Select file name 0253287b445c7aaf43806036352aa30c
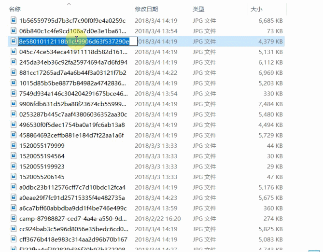The height and width of the screenshot is (252, 323). click(73, 114)
